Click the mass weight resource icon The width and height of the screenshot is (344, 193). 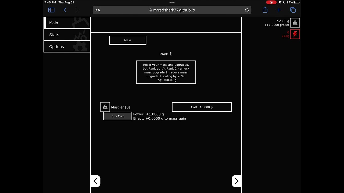click(x=295, y=23)
